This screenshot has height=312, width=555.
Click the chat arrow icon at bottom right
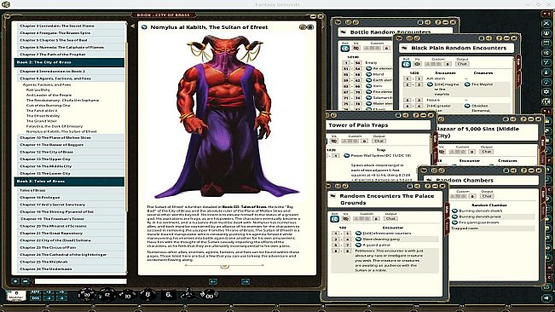pyautogui.click(x=546, y=298)
